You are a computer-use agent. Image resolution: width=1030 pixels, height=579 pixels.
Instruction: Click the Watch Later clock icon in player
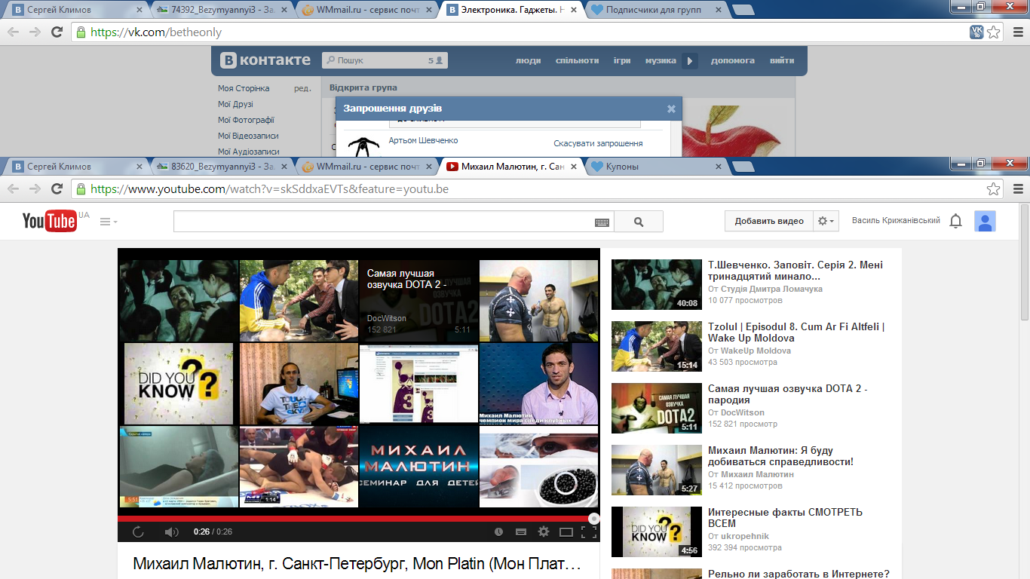(x=498, y=532)
